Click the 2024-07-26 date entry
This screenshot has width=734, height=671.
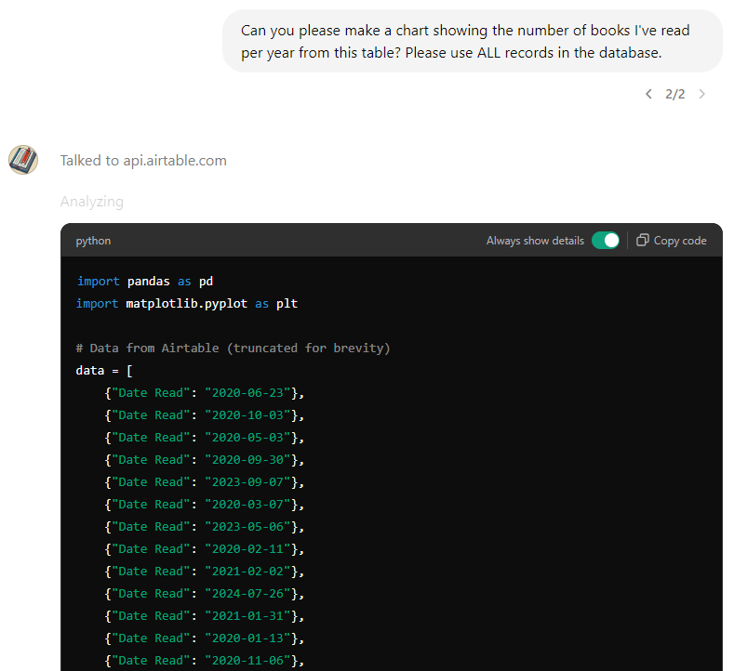pos(204,593)
